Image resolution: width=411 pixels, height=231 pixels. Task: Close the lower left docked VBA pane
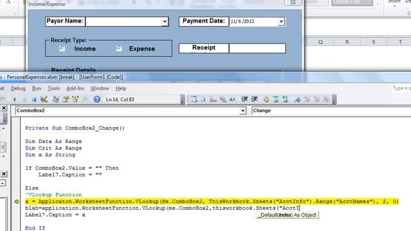tap(4, 174)
